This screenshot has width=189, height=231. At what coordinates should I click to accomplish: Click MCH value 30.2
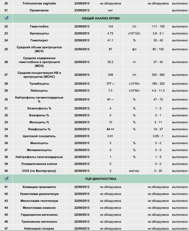110,62
